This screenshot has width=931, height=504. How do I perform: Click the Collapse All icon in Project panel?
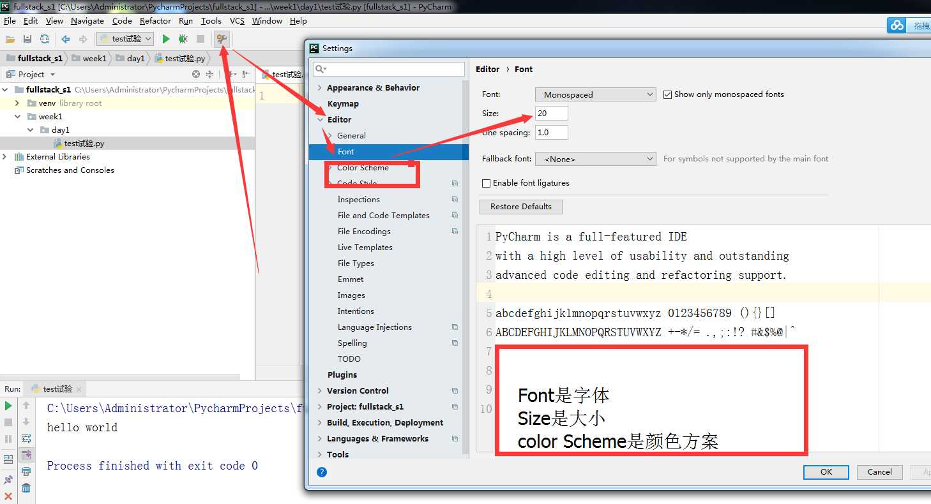(x=210, y=75)
